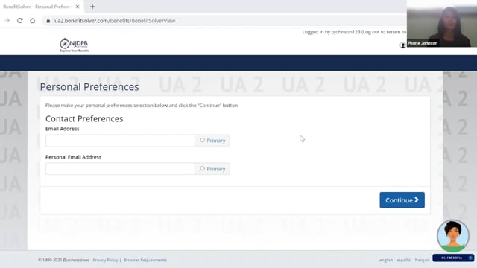Screen dimensions: 477x268
Task: Open the Privacy Policy link
Action: tap(105, 260)
